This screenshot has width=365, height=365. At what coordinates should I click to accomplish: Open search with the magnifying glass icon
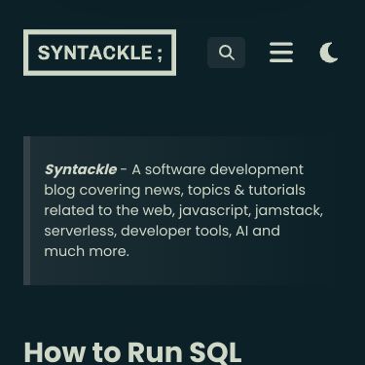(226, 53)
